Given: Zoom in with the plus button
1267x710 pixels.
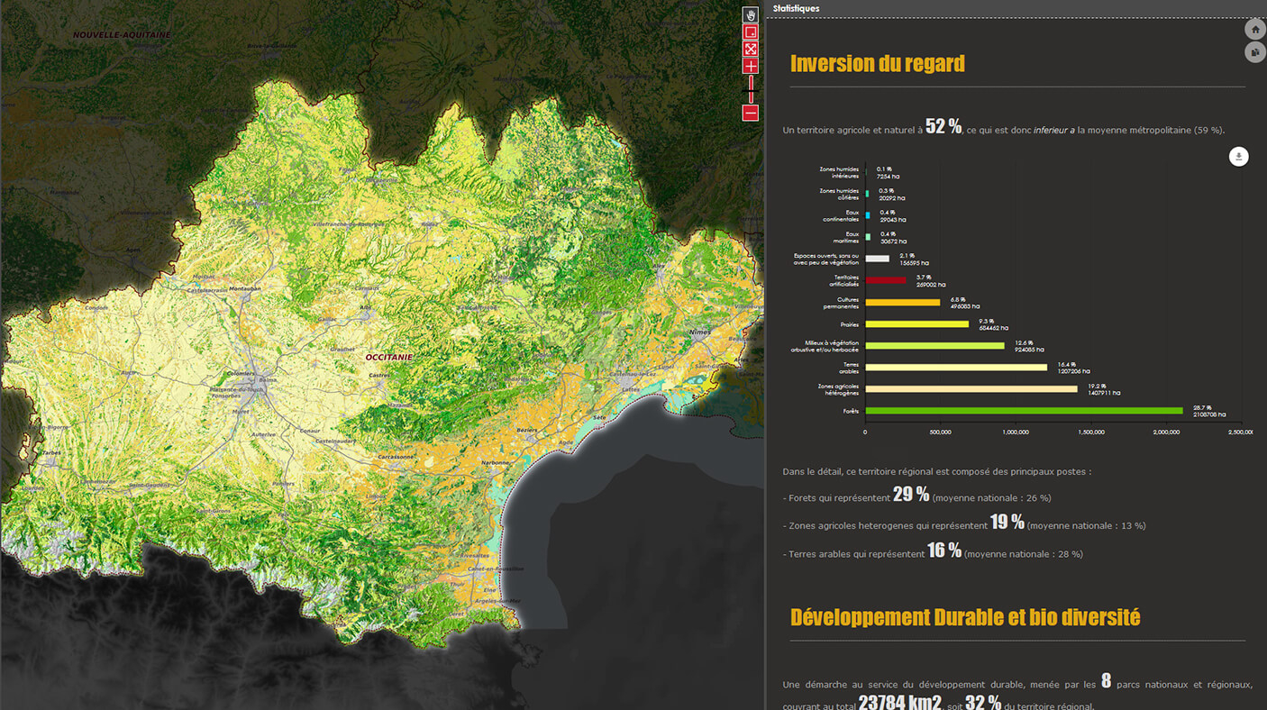Looking at the screenshot, I should pos(750,66).
